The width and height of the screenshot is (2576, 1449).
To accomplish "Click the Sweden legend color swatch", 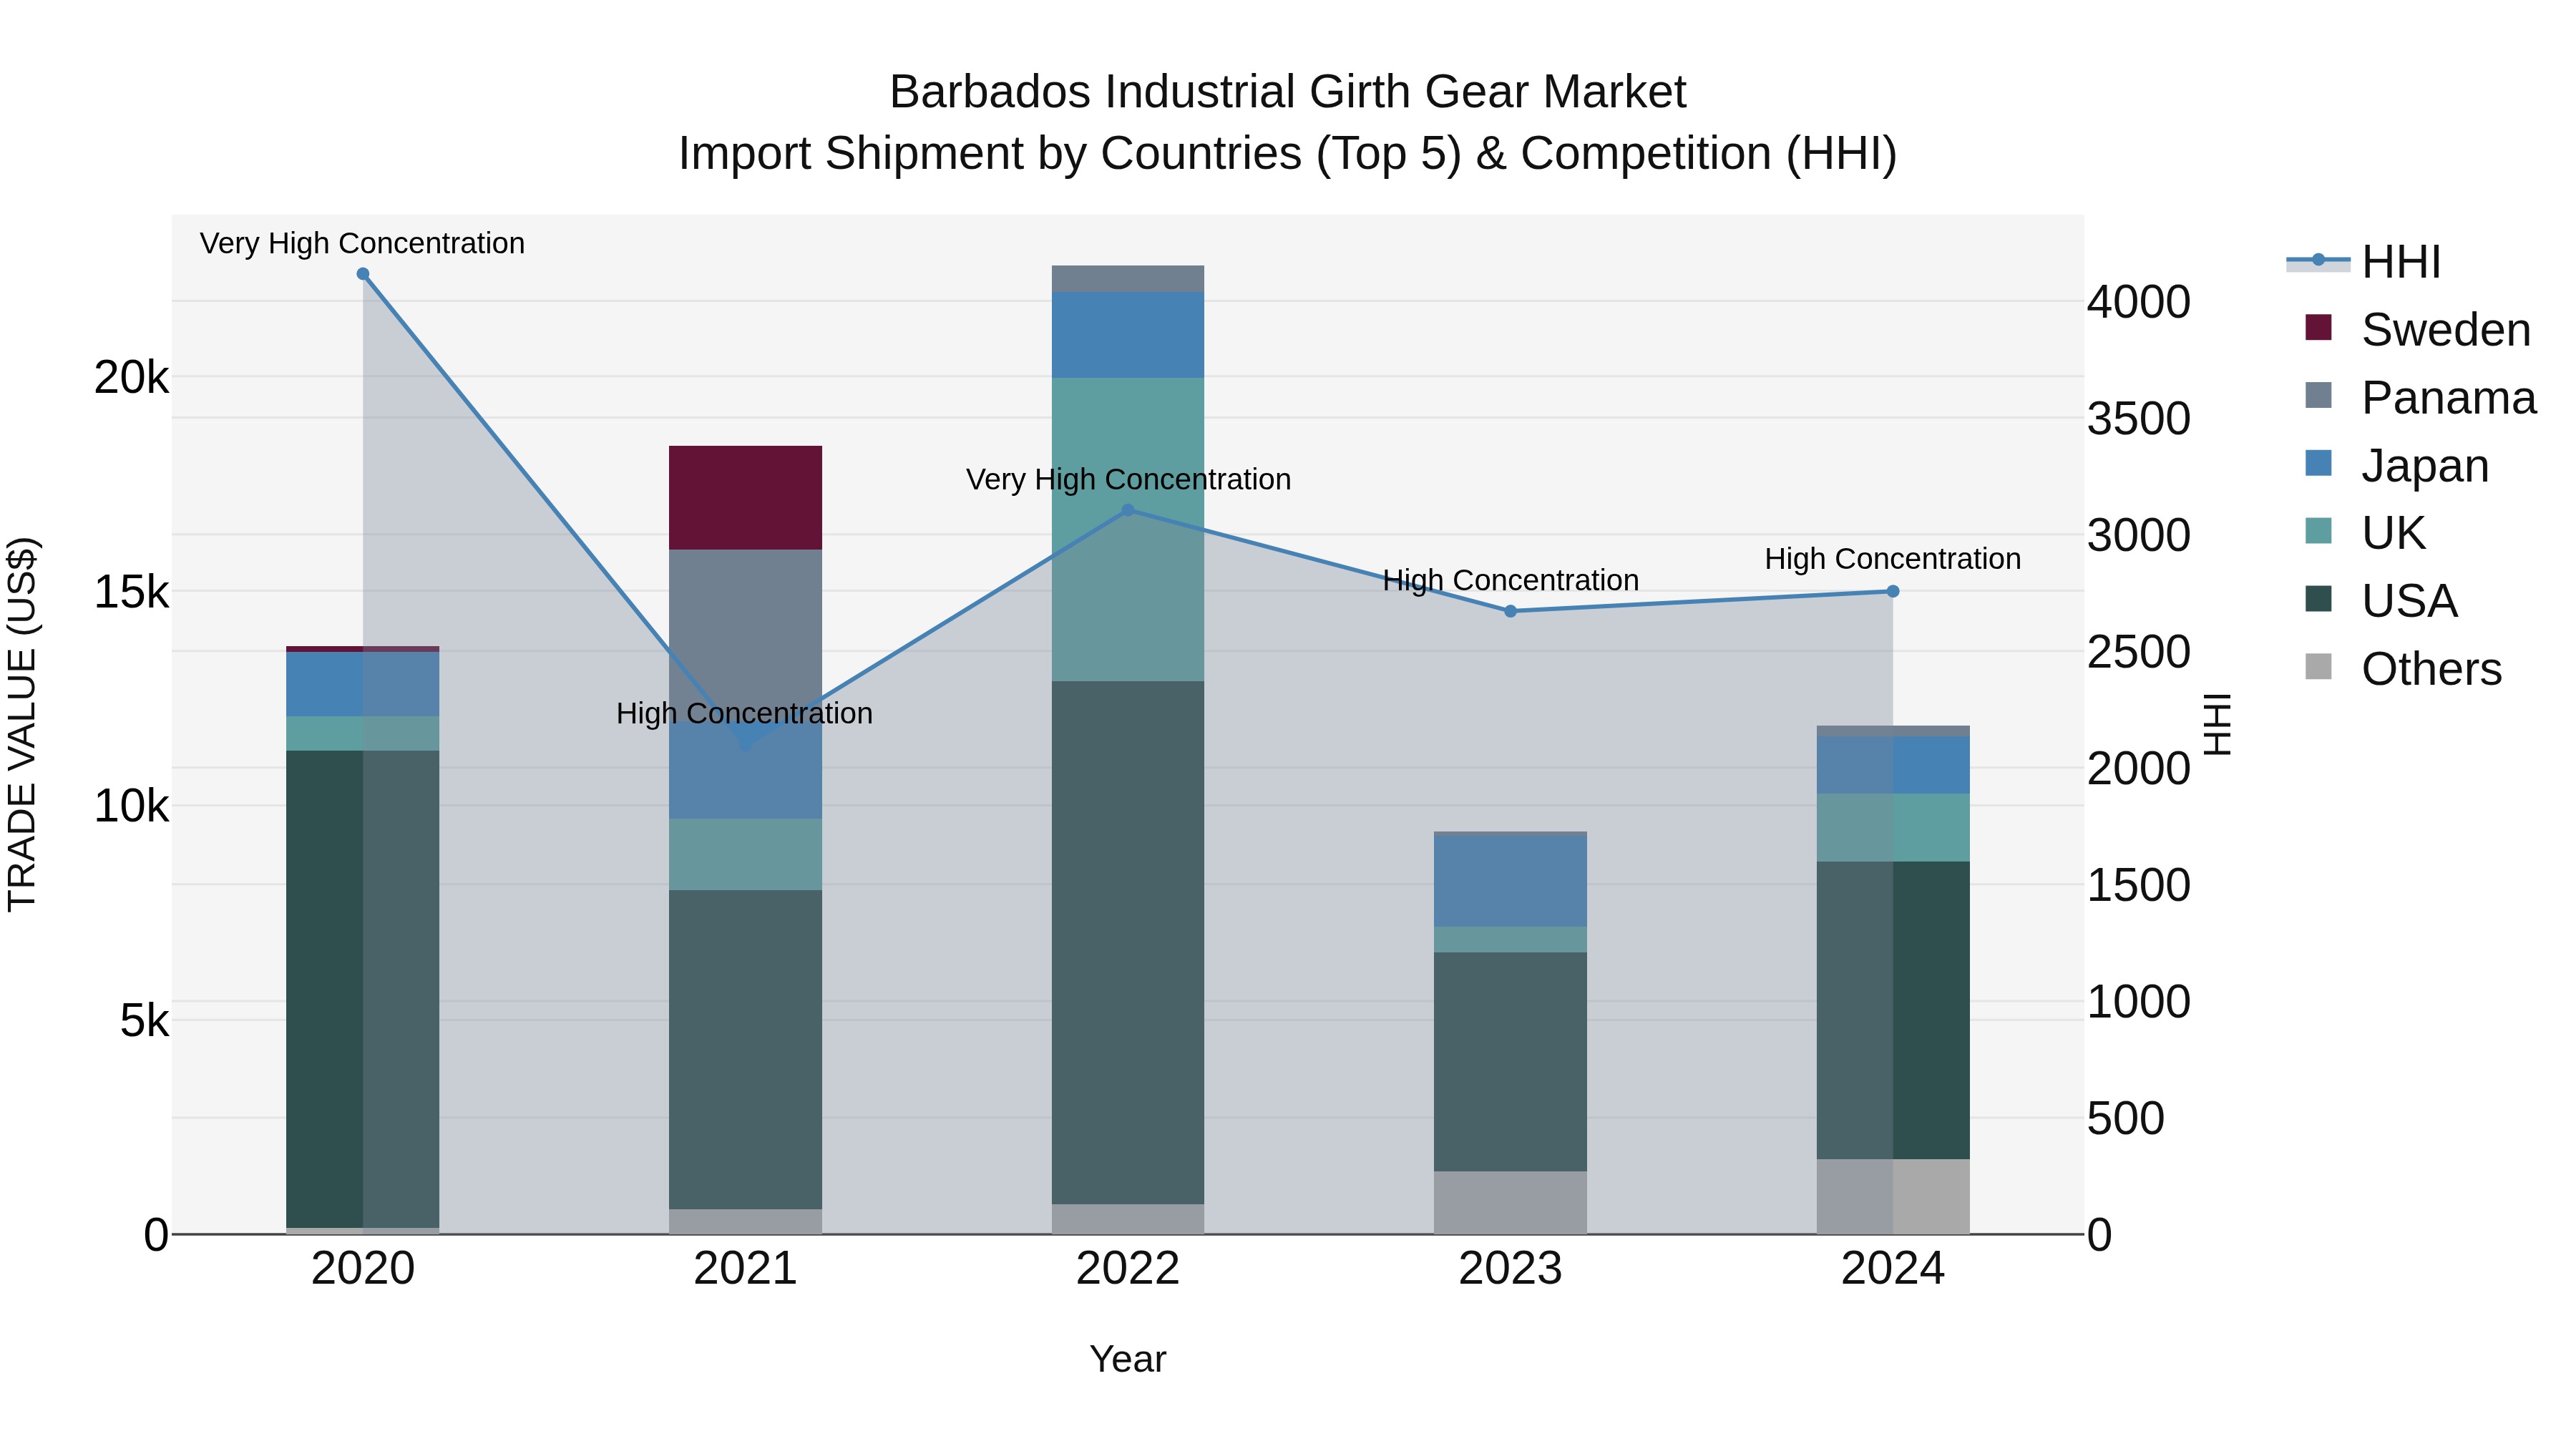I will (2318, 327).
